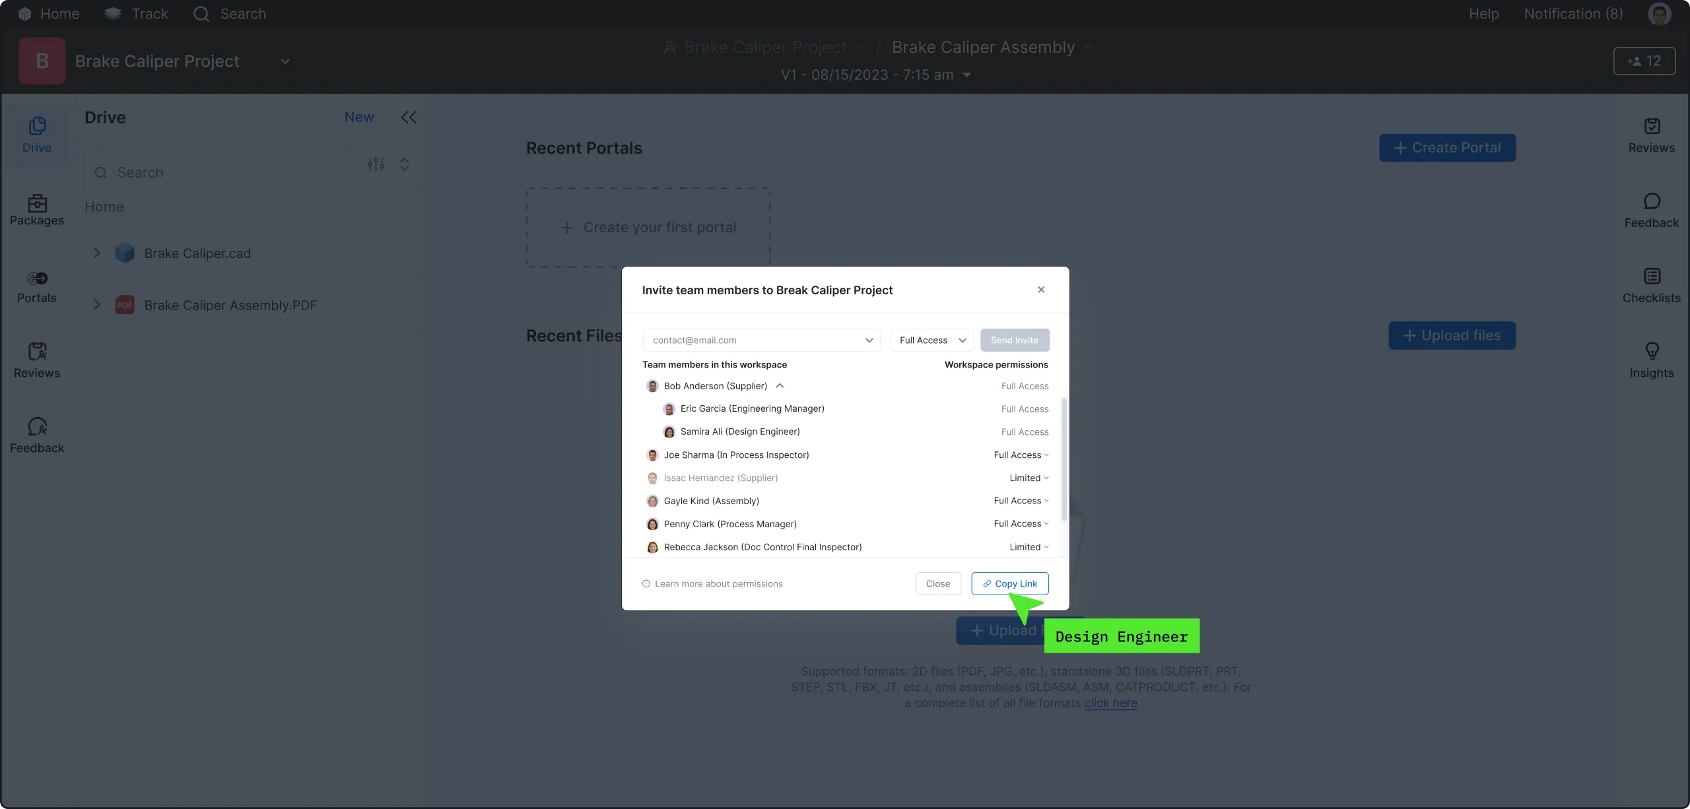
Task: Open the Insights panel
Action: pos(1652,360)
